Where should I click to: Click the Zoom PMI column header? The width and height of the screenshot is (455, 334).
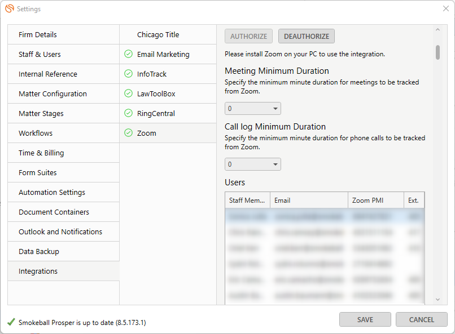(376, 200)
